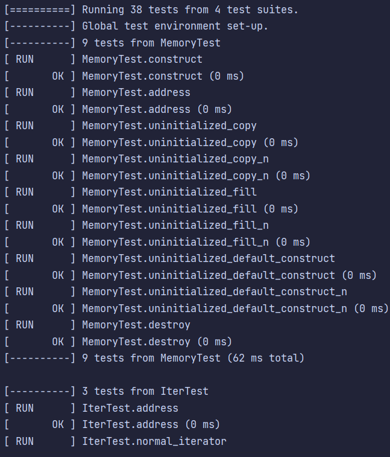Select the OK result for MemoryTest.uninitialized_fill_n
This screenshot has width=390, height=457.
click(x=157, y=242)
